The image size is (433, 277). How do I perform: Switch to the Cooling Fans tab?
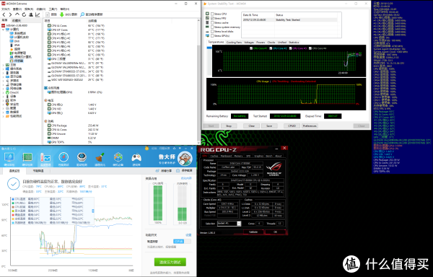click(x=234, y=43)
